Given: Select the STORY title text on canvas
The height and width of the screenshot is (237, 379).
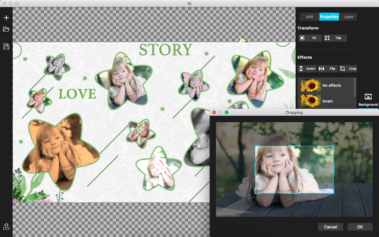Looking at the screenshot, I should pos(165,50).
